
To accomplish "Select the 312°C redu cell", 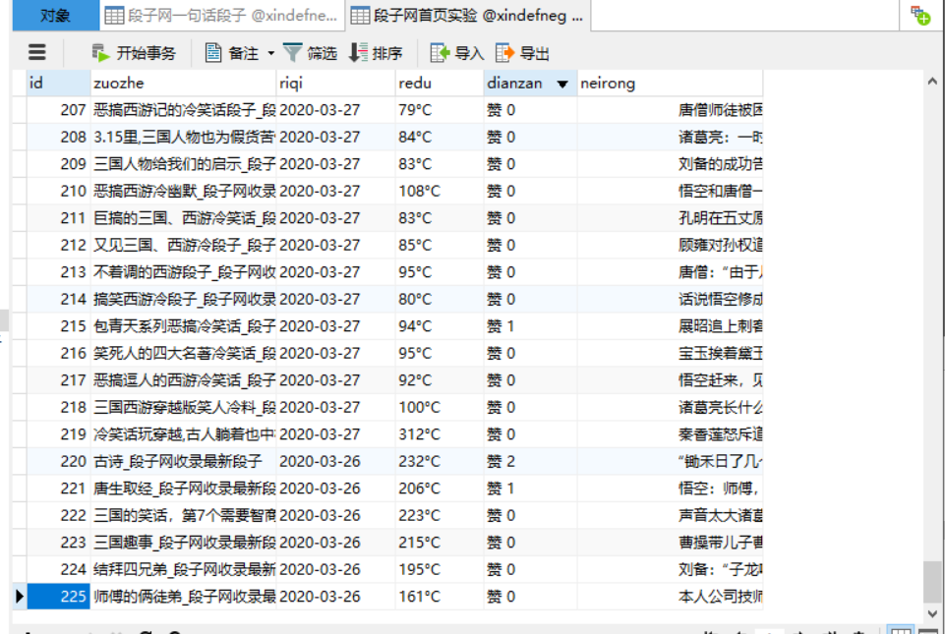I will click(x=439, y=433).
